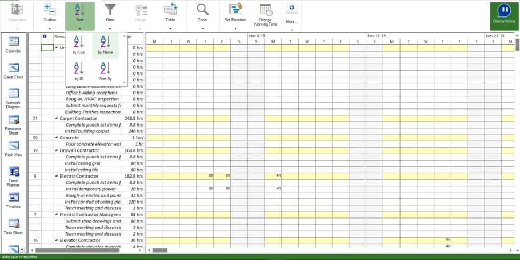Open the Network Diagram view

click(x=13, y=98)
